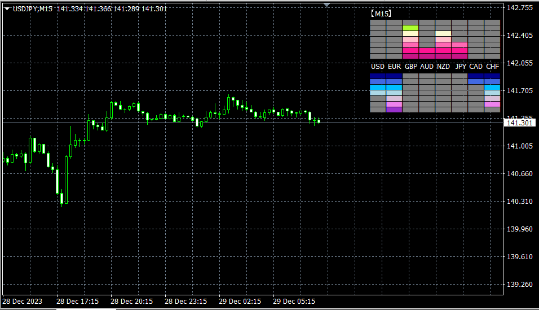Viewport: 539px width, 310px height.
Task: Click price scale value 142.405
Action: [520, 36]
